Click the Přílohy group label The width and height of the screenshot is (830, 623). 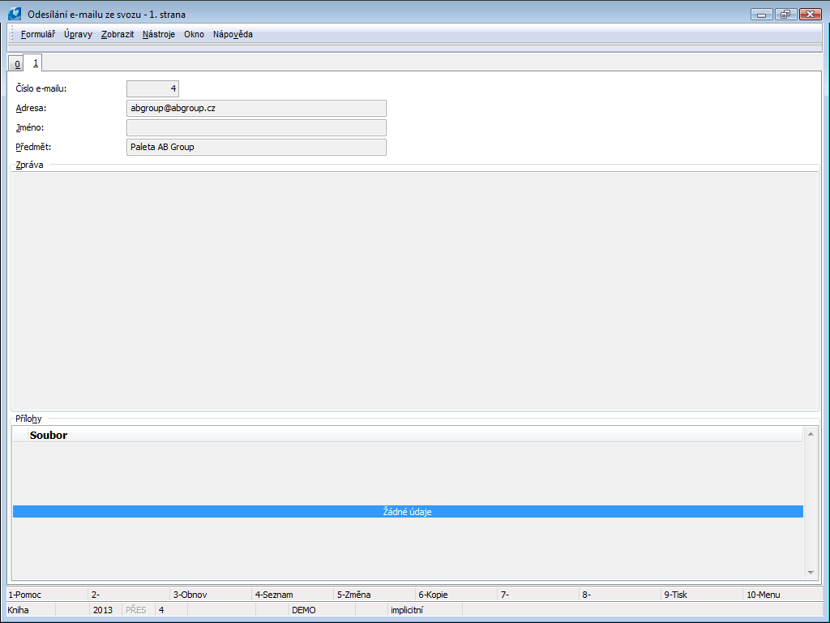pyautogui.click(x=28, y=419)
